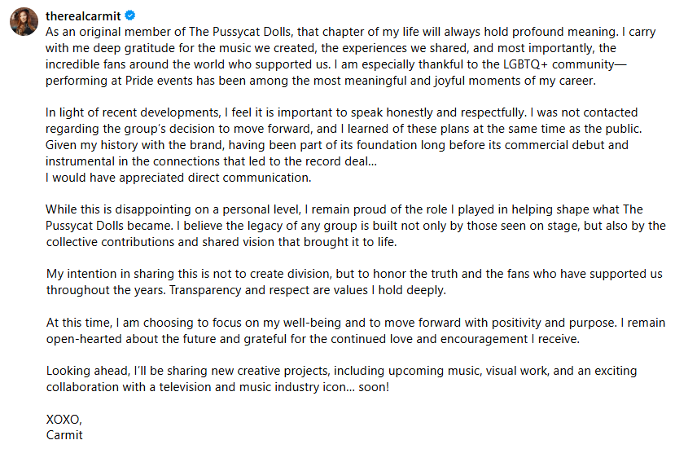Open therealcarmit's profile picture
This screenshot has width=675, height=449.
tap(24, 21)
